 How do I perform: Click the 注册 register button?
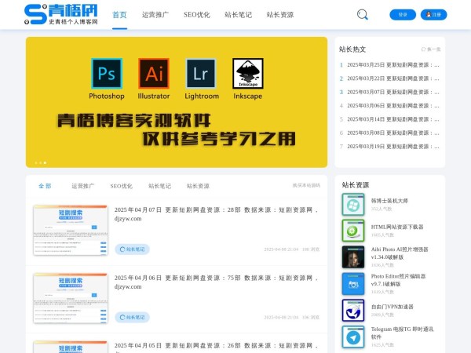pos(433,14)
